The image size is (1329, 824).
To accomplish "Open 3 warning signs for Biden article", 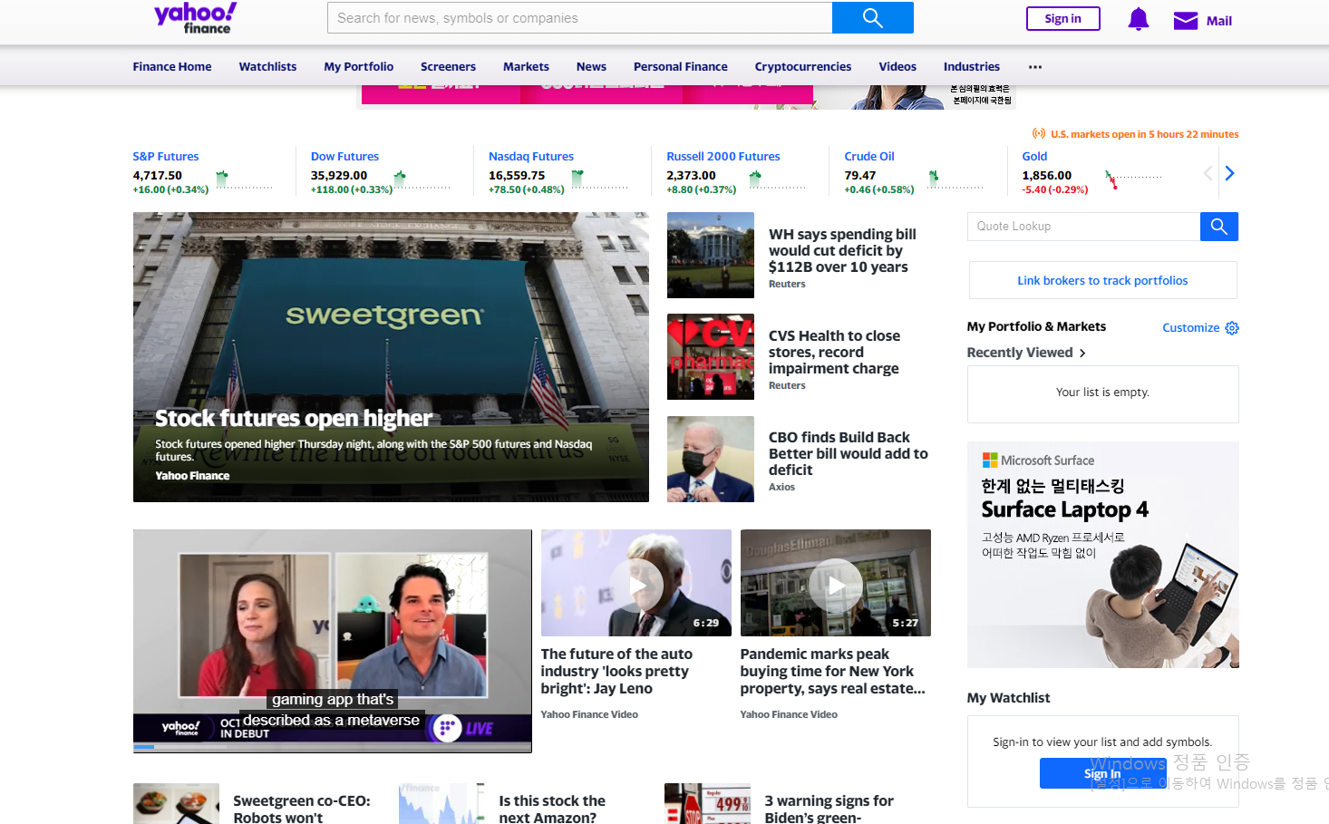I will (x=829, y=809).
